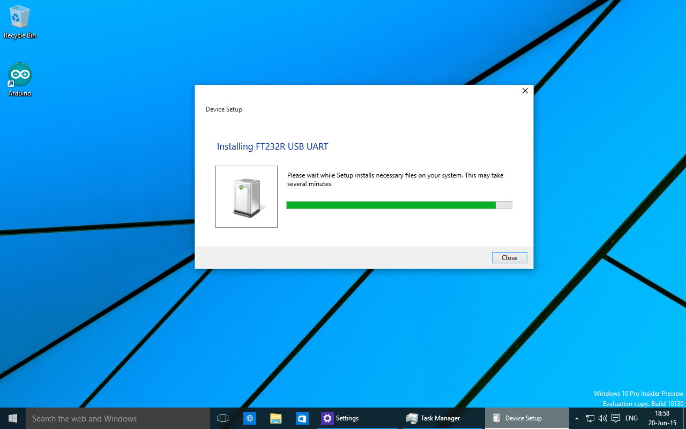
Task: Open File Explorer from the taskbar
Action: 276,418
